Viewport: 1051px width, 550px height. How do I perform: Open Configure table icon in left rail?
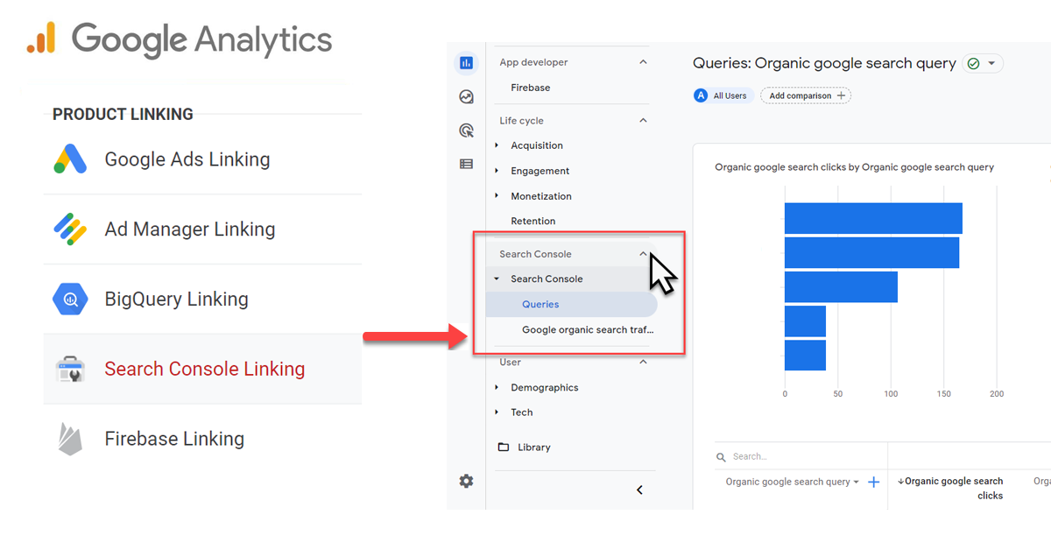click(466, 164)
